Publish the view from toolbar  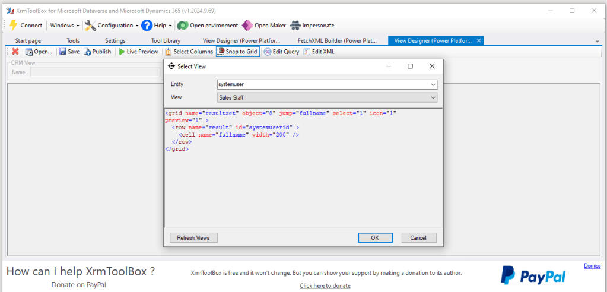tap(97, 52)
